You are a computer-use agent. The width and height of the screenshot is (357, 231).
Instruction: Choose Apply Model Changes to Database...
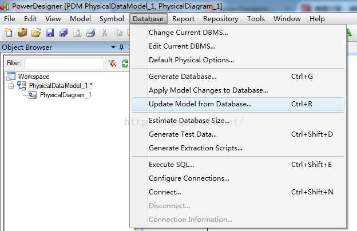[x=238, y=90]
